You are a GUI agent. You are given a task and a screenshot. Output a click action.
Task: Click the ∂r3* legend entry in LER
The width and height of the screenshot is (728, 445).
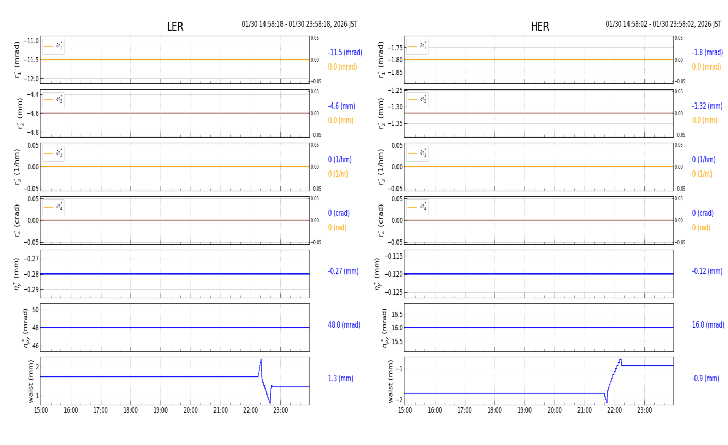click(54, 153)
